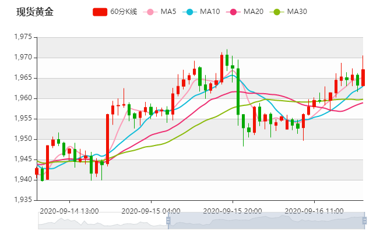Click the 2020-09-14 13:00 axis label
The height and width of the screenshot is (234, 387).
point(69,210)
